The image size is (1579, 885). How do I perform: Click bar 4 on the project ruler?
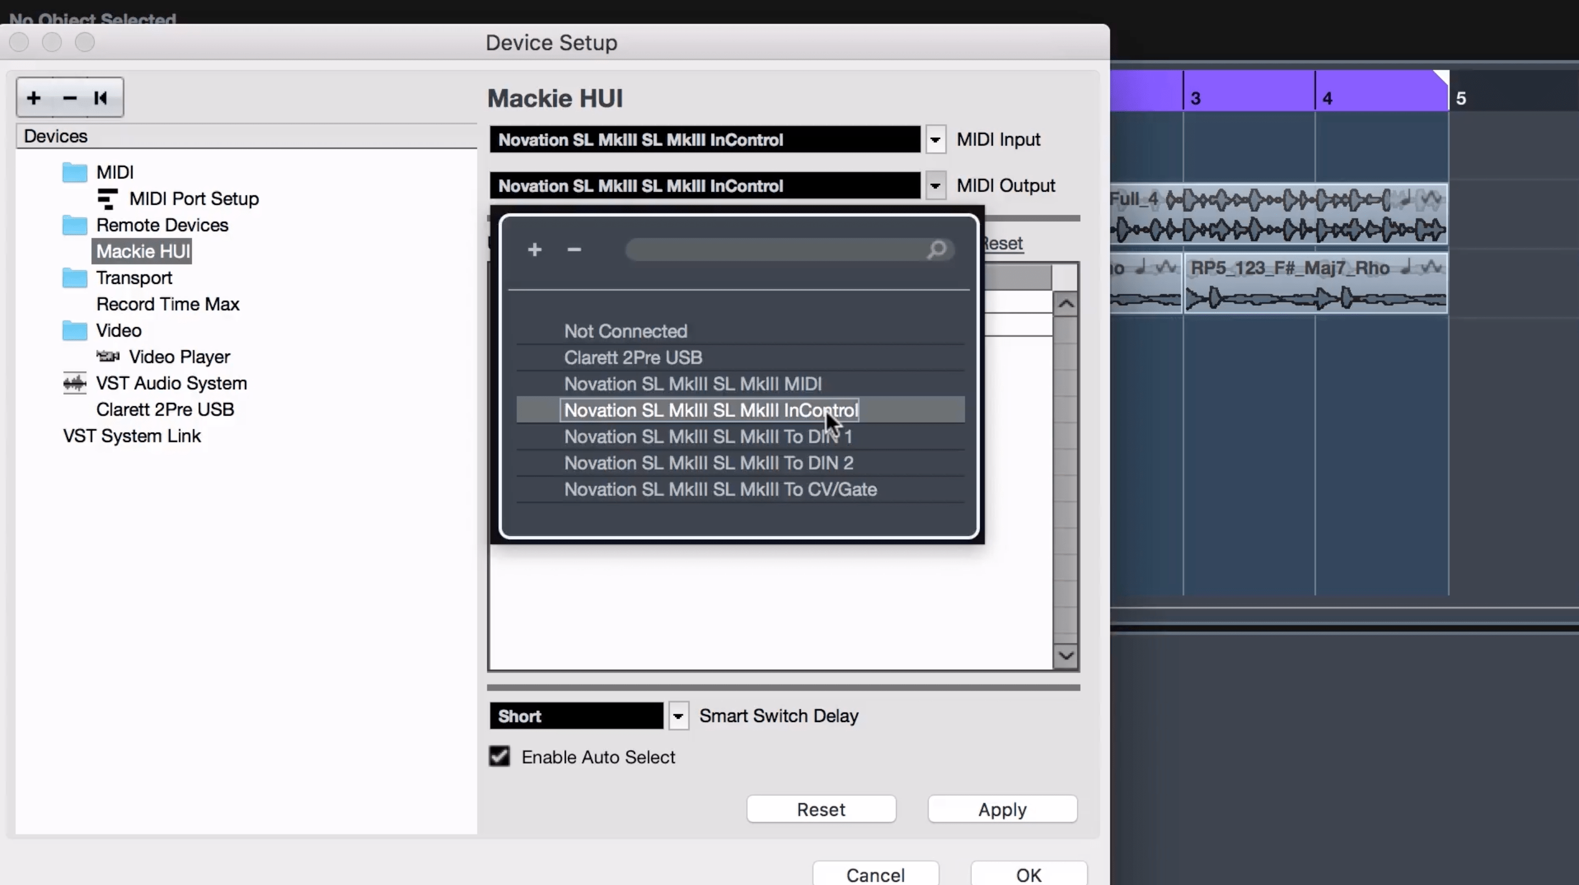1328,98
